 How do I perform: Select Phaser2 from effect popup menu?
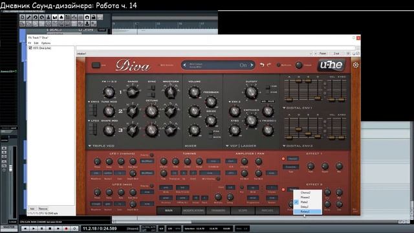308,197
